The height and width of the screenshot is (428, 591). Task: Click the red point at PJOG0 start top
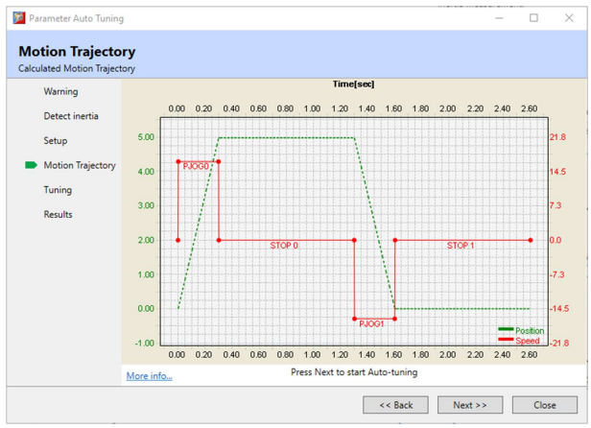coord(178,162)
